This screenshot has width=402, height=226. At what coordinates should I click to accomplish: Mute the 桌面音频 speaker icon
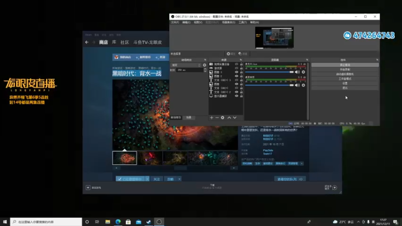click(x=297, y=85)
